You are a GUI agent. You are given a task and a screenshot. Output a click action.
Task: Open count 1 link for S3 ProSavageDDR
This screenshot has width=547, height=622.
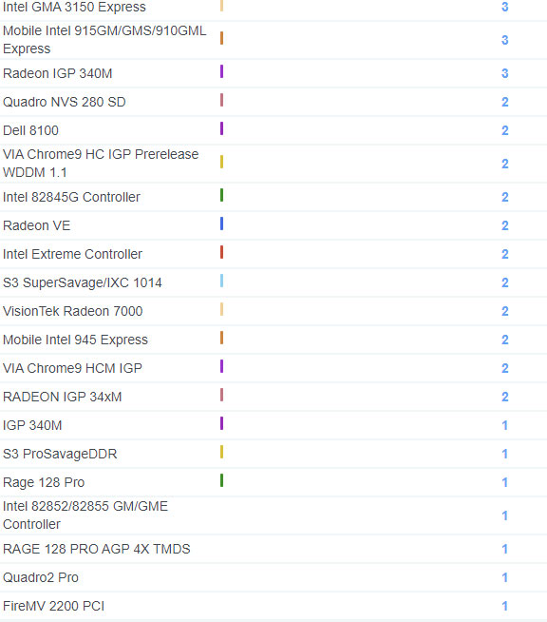[x=504, y=455]
